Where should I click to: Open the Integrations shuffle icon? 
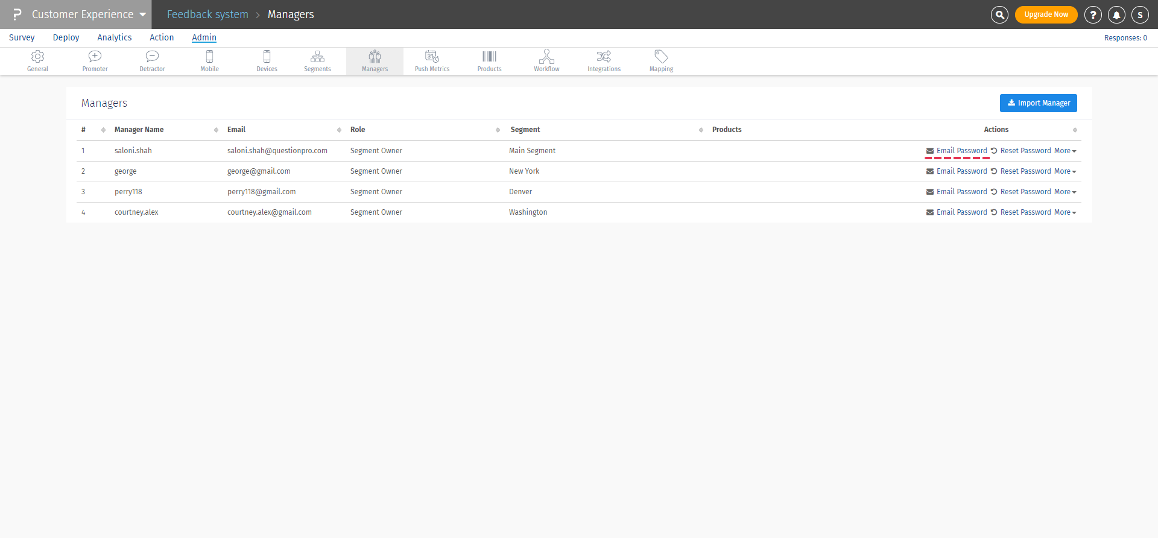click(x=604, y=57)
